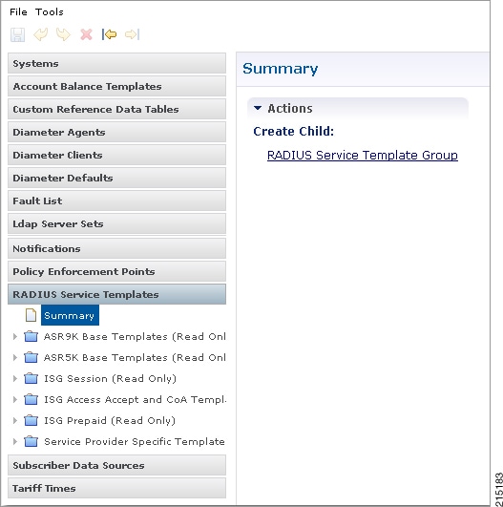Expand ASR9K Base Templates tree node
This screenshot has height=507, width=503.
tap(15, 337)
